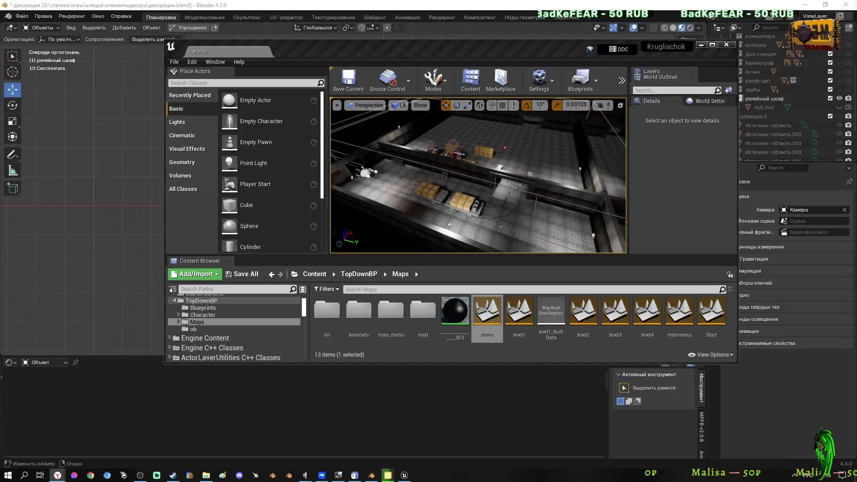This screenshot has height=482, width=857.
Task: Open the Marketplace toolbar icon
Action: 500,80
